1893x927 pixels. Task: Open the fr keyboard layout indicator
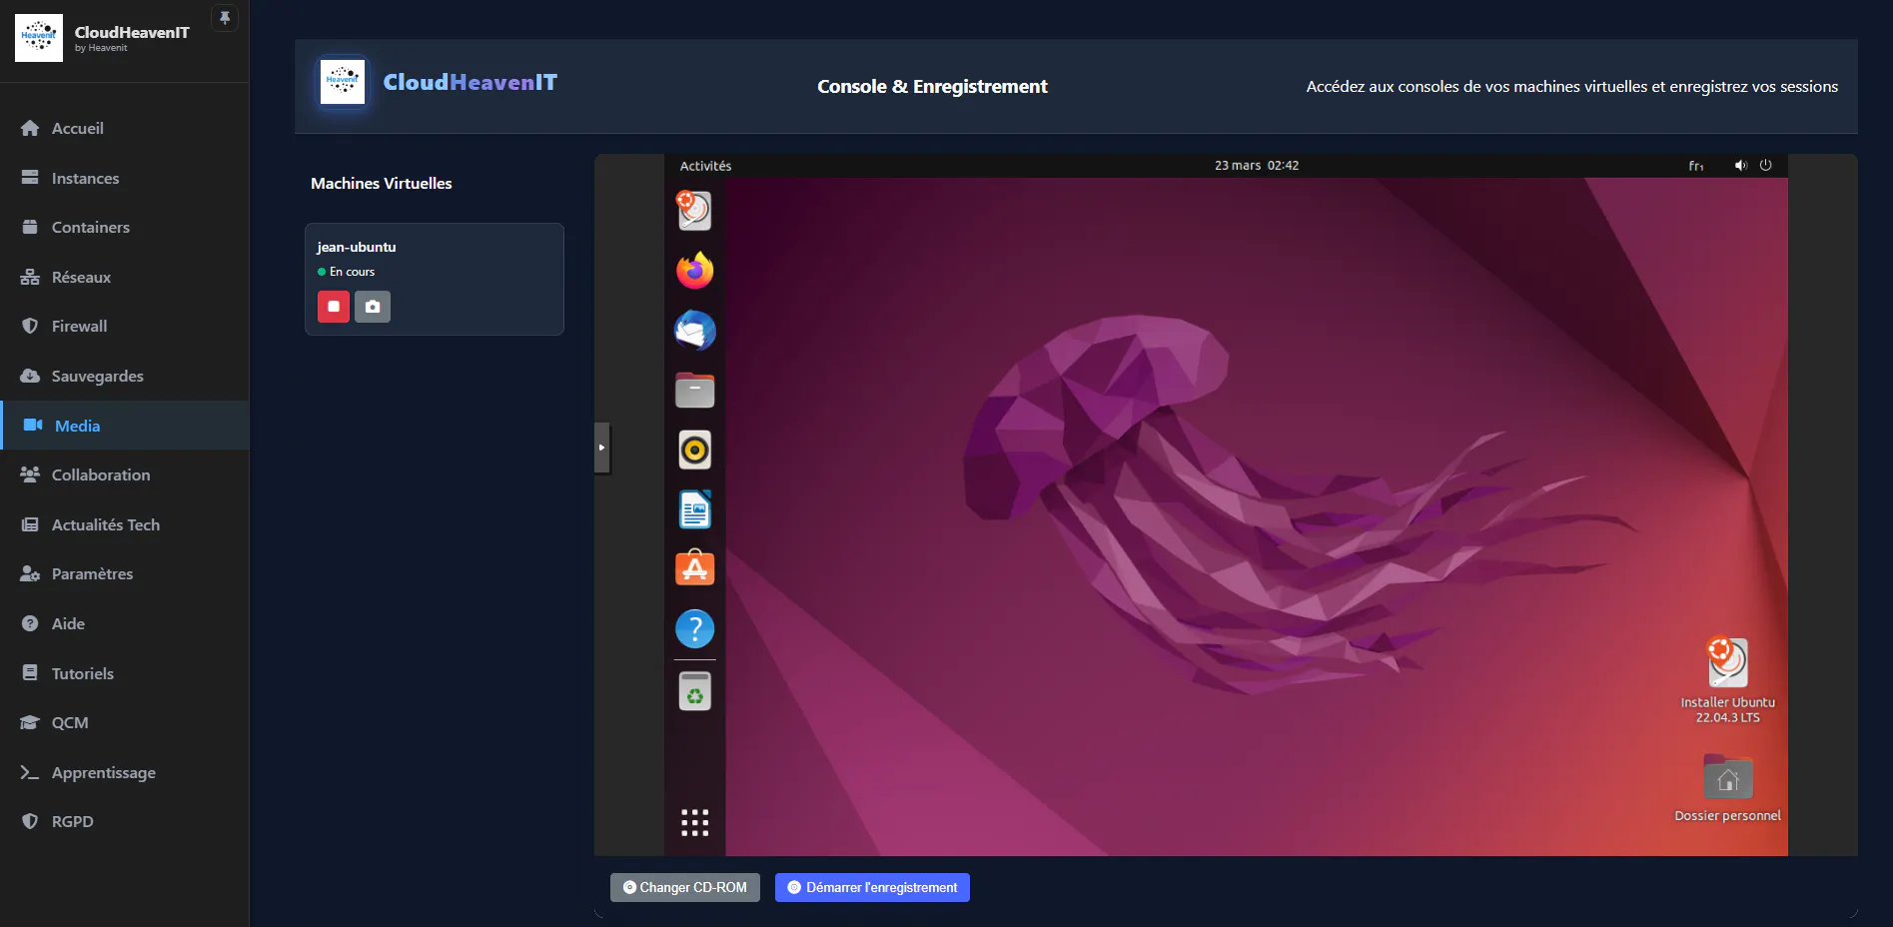[x=1696, y=166]
